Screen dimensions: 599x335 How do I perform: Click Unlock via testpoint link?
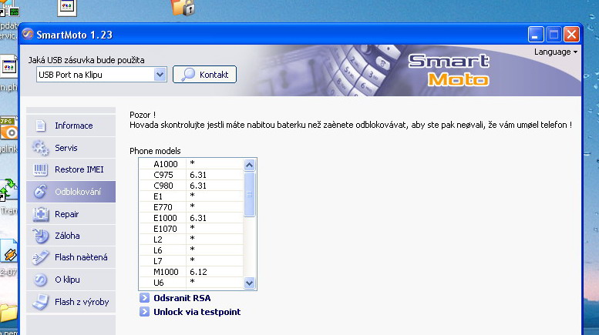tap(197, 312)
